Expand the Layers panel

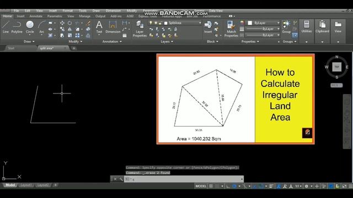click(167, 42)
